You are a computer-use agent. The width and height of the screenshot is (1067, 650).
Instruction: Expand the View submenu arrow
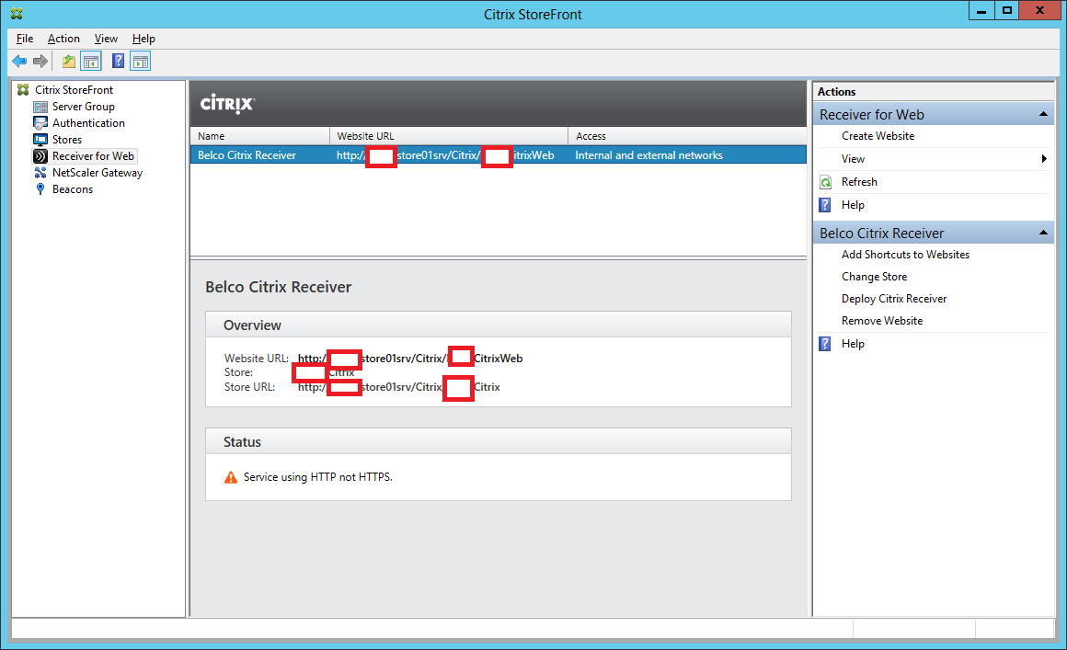tap(1044, 159)
